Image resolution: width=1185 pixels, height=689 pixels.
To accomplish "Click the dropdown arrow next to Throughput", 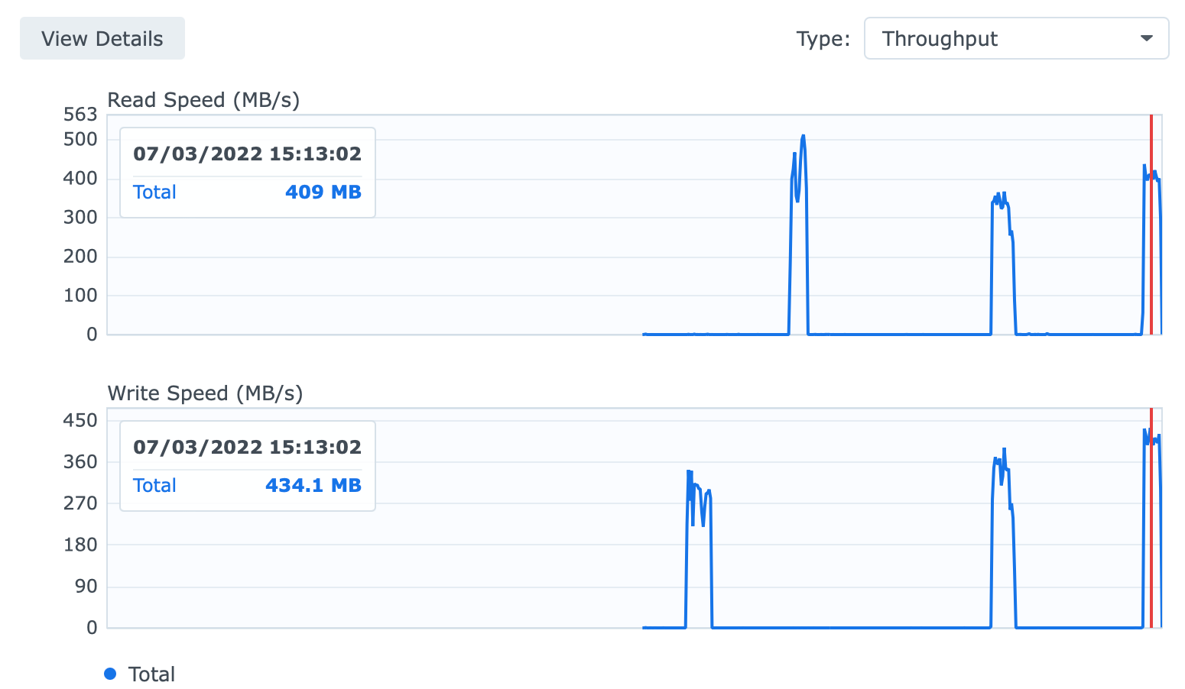I will tap(1146, 38).
